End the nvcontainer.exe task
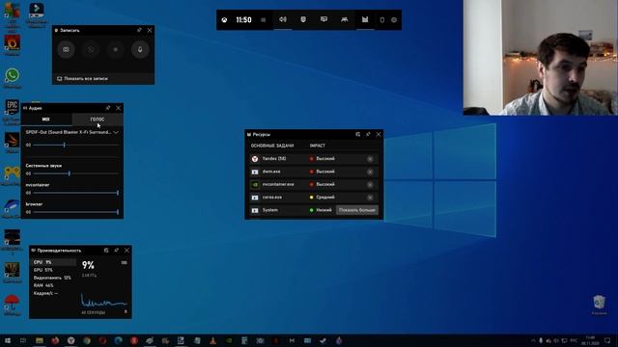 coord(370,184)
